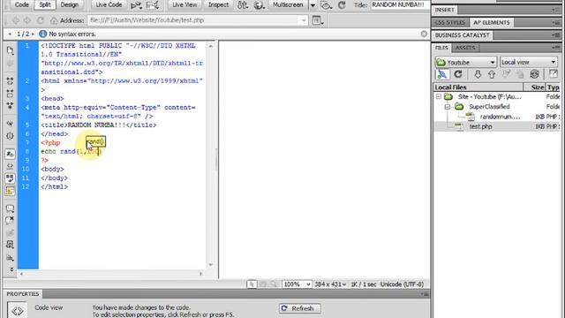Open the PROPERTIES panel tab
This screenshot has height=318, width=565.
click(x=23, y=294)
